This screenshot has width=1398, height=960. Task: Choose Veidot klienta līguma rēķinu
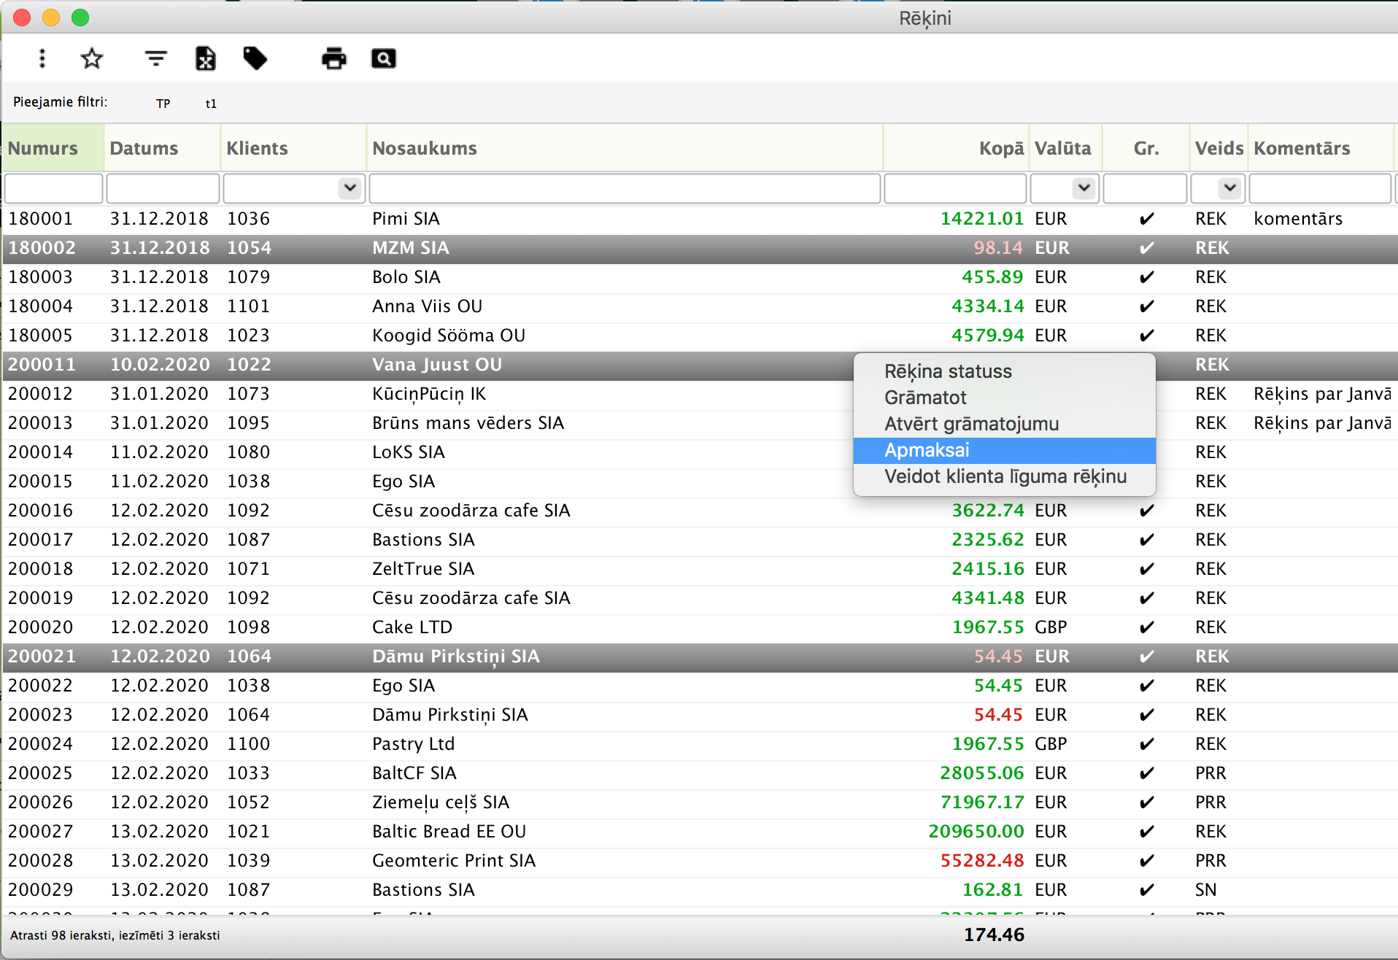[1004, 476]
